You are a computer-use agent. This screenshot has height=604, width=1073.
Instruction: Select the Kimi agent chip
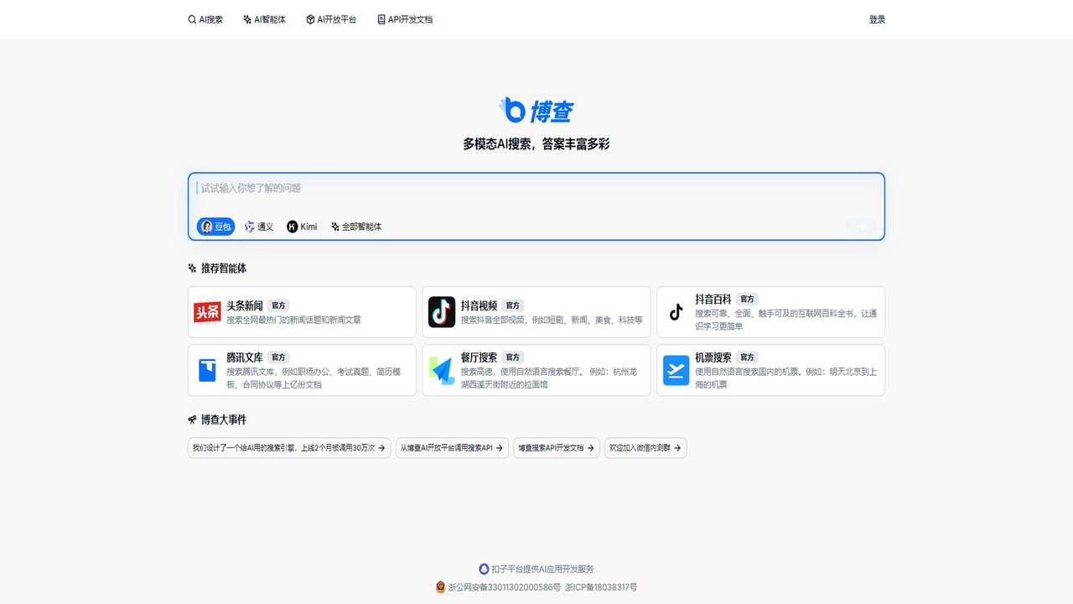click(x=302, y=226)
